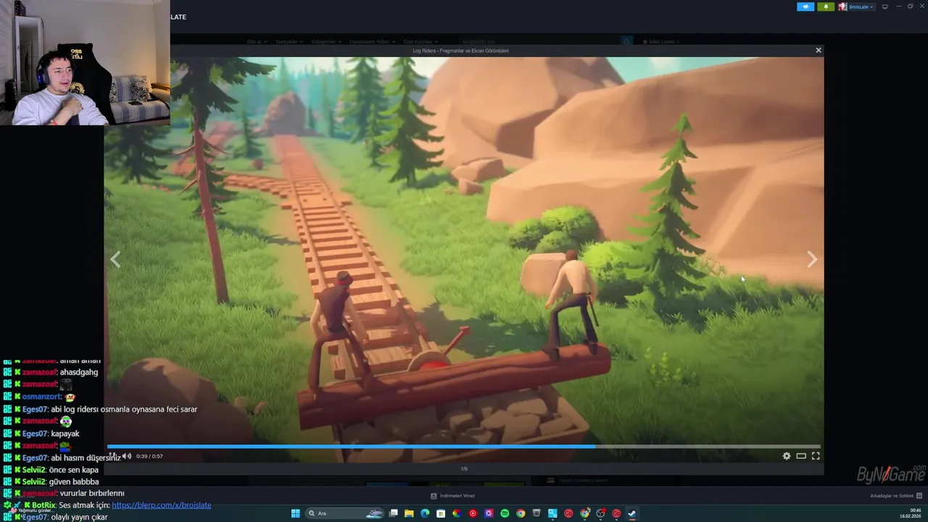Open Task View from the taskbar
The width and height of the screenshot is (928, 522).
click(x=393, y=513)
